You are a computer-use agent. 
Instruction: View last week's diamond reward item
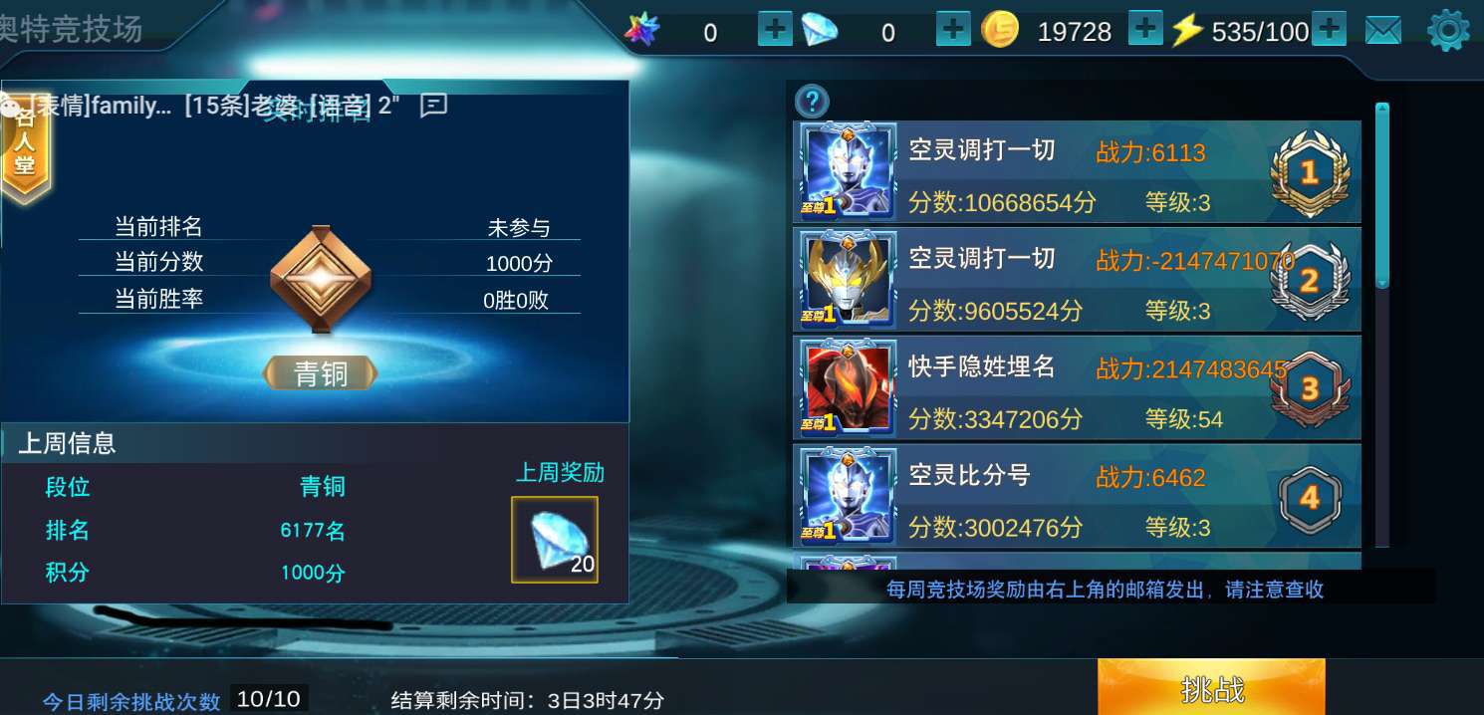[x=555, y=539]
